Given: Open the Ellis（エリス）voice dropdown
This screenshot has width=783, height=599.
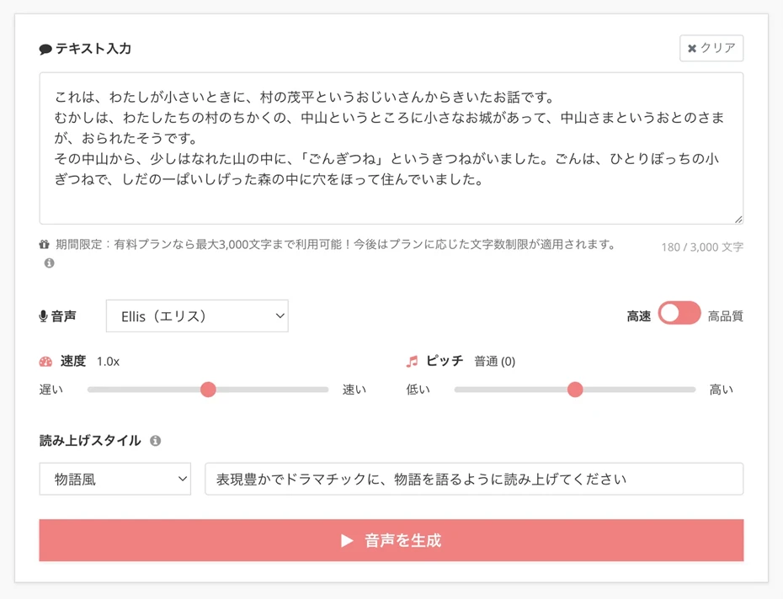Looking at the screenshot, I should pyautogui.click(x=197, y=315).
